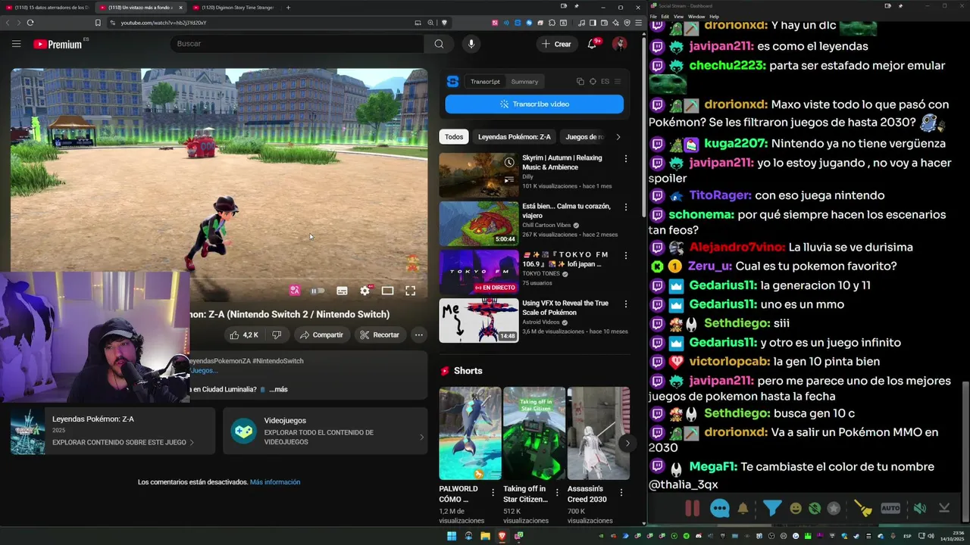Screen dimensions: 970x545
Task: Select the Juegos de rol chip
Action: pos(584,137)
